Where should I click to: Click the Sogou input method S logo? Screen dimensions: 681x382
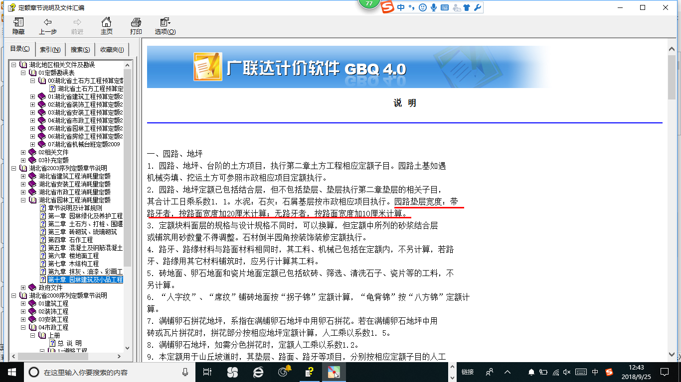pyautogui.click(x=388, y=7)
